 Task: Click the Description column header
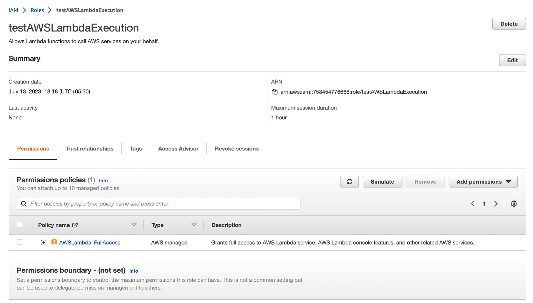pos(227,225)
